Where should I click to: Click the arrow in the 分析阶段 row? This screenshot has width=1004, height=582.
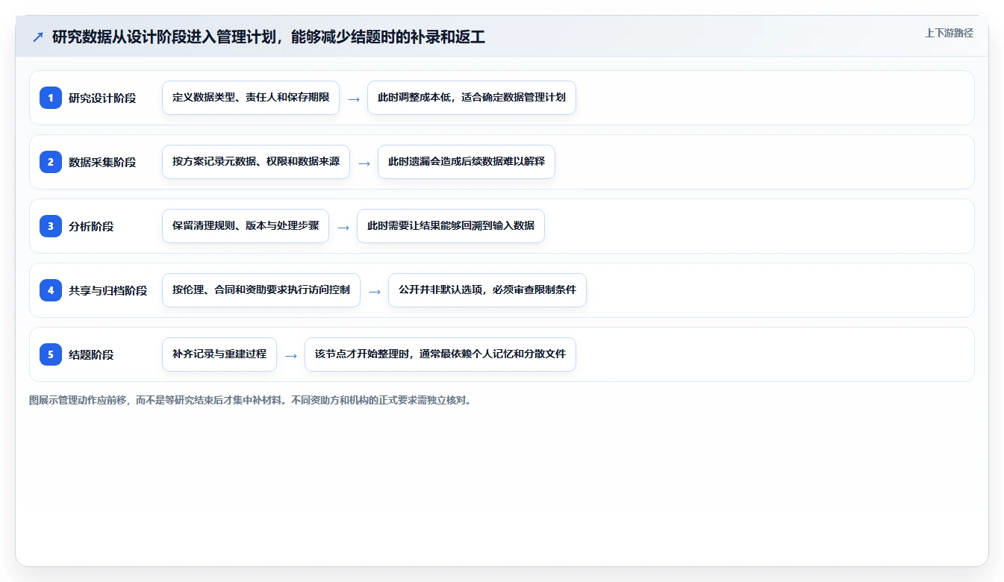point(343,227)
